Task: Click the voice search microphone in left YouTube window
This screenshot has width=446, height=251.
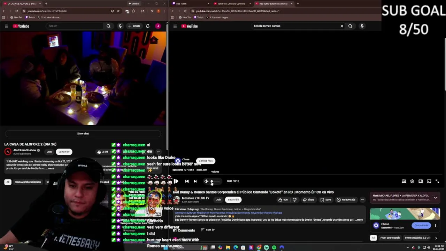Action: 120,26
